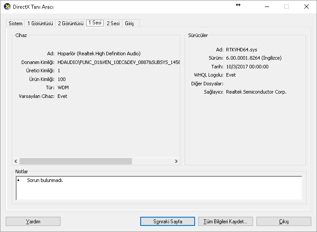
Task: Click the Üretici Kimliği value 1
Action: [59, 71]
